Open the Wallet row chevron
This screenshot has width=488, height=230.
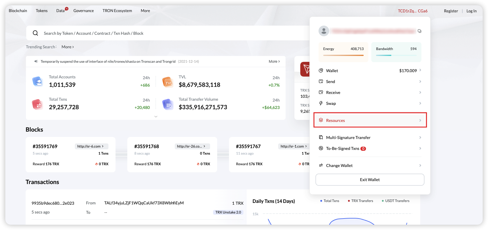(420, 70)
